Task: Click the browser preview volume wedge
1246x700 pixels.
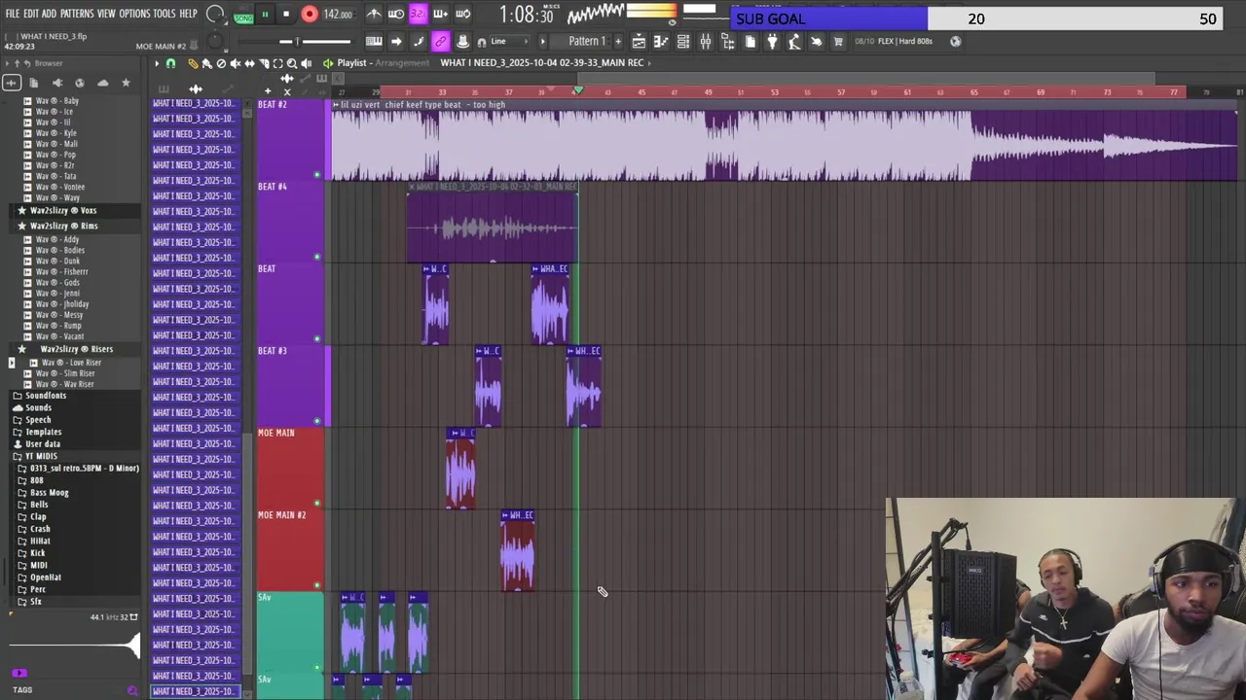Action: (x=75, y=645)
